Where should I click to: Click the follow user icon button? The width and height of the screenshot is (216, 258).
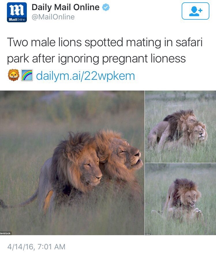pos(195,11)
